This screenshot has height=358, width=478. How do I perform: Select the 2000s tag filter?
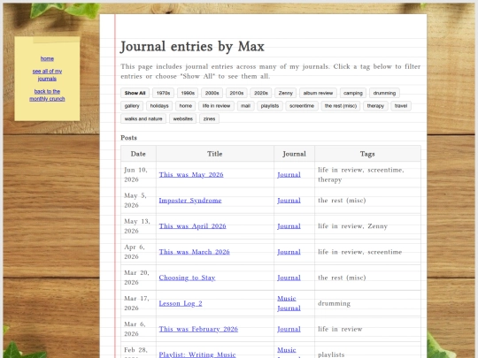click(212, 93)
